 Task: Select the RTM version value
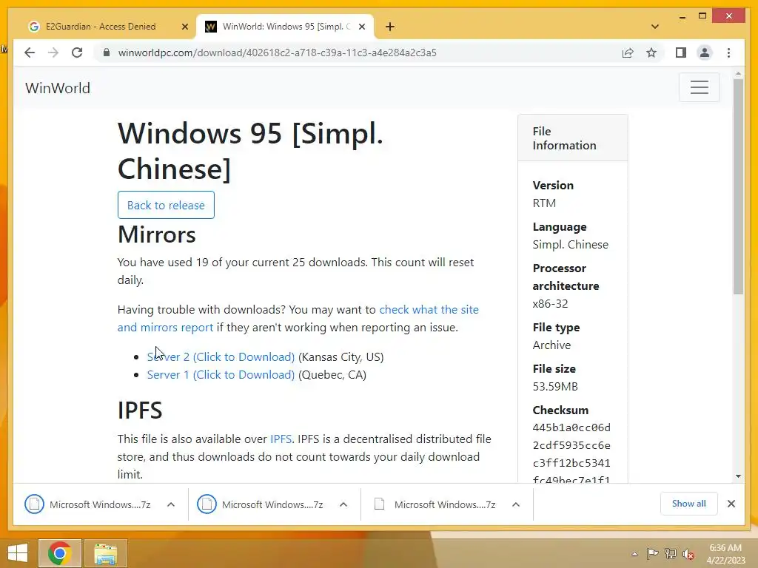[544, 203]
